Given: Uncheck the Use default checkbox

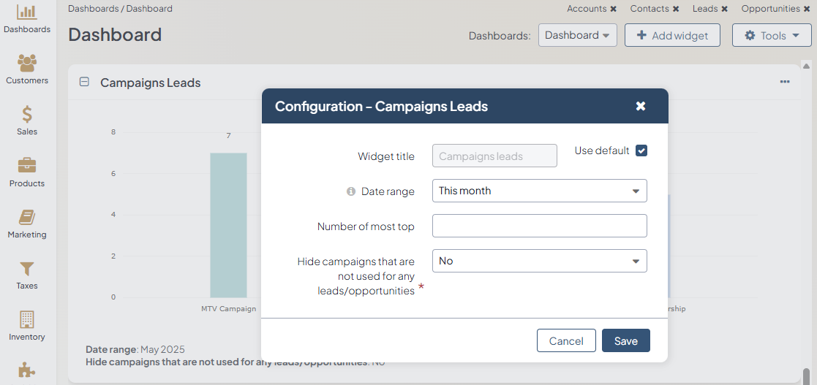Looking at the screenshot, I should pos(641,150).
